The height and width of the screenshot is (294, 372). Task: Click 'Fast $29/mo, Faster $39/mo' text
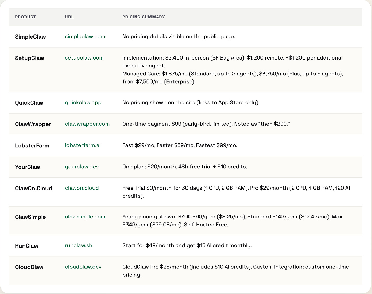[x=180, y=145]
